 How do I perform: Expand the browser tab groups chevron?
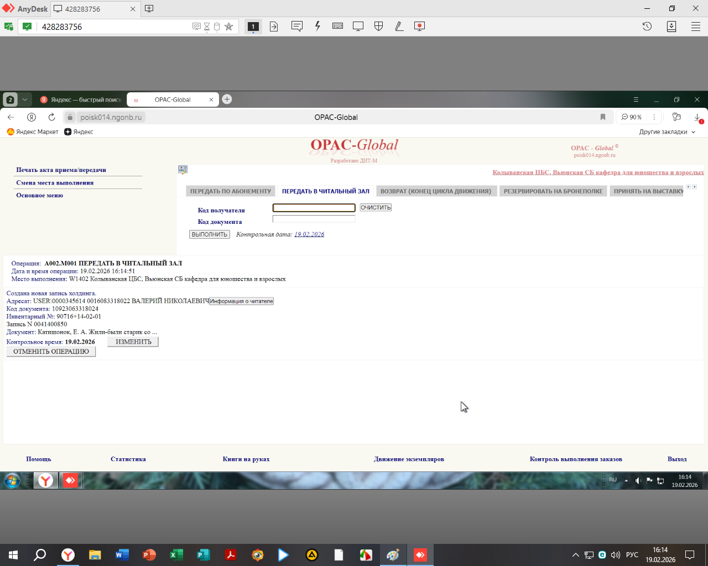(x=25, y=99)
